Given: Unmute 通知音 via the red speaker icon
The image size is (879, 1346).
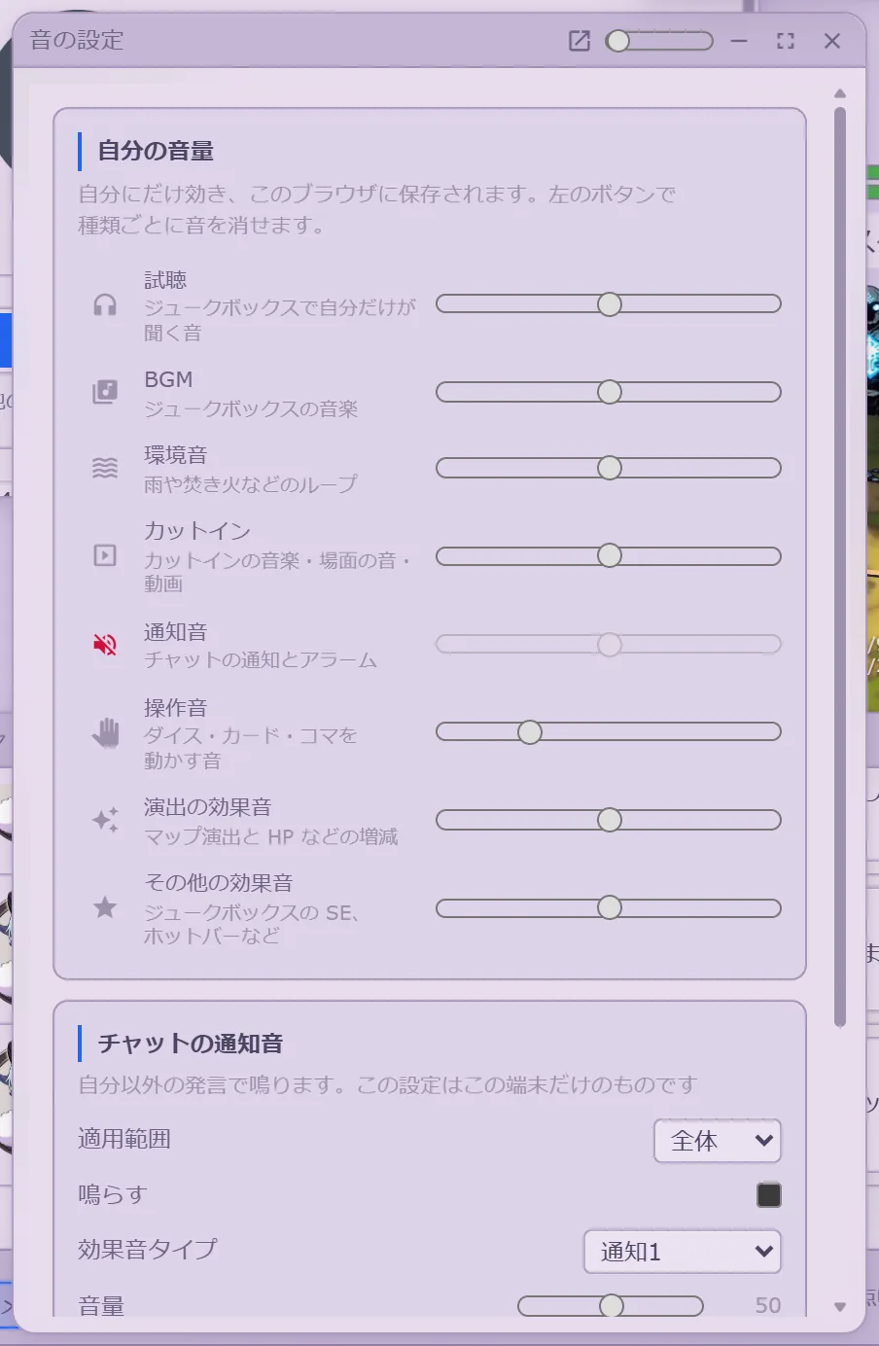Looking at the screenshot, I should click(x=105, y=644).
